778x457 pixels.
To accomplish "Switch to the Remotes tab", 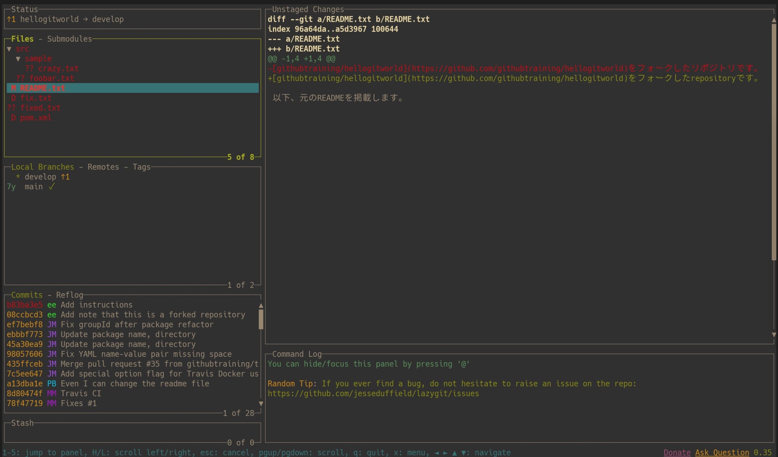I will pyautogui.click(x=103, y=167).
